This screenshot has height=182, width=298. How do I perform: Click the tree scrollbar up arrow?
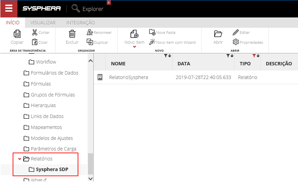91,61
